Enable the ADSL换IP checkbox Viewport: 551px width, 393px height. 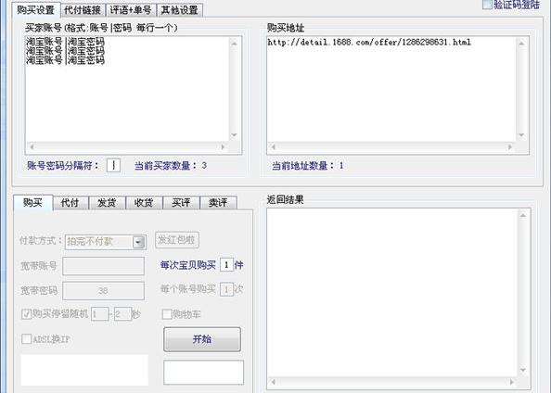tap(26, 339)
